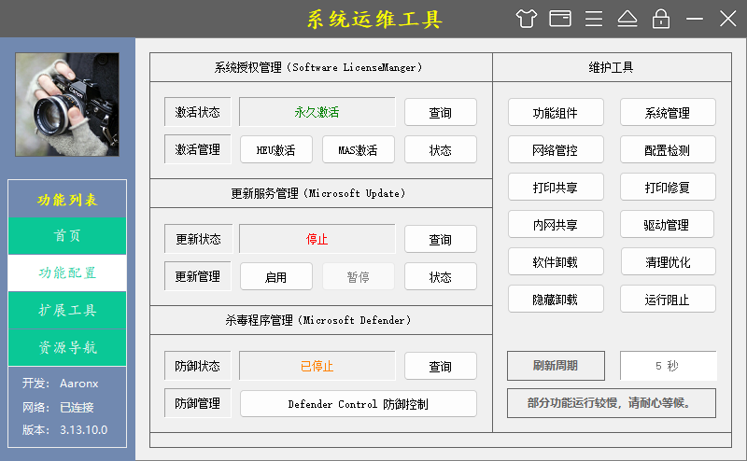This screenshot has width=747, height=461.
Task: Click the 杀毒程序管理 section header
Action: click(x=320, y=320)
